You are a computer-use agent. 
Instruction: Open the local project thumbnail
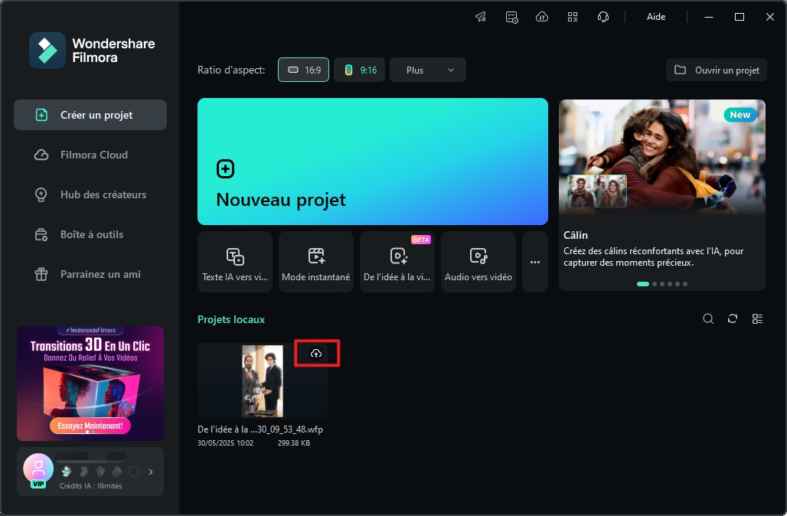(x=263, y=381)
